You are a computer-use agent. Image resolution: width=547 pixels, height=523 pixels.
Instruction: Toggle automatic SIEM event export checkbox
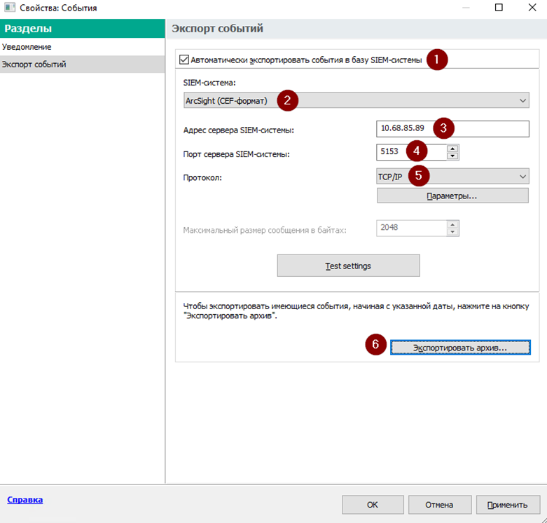tap(184, 60)
